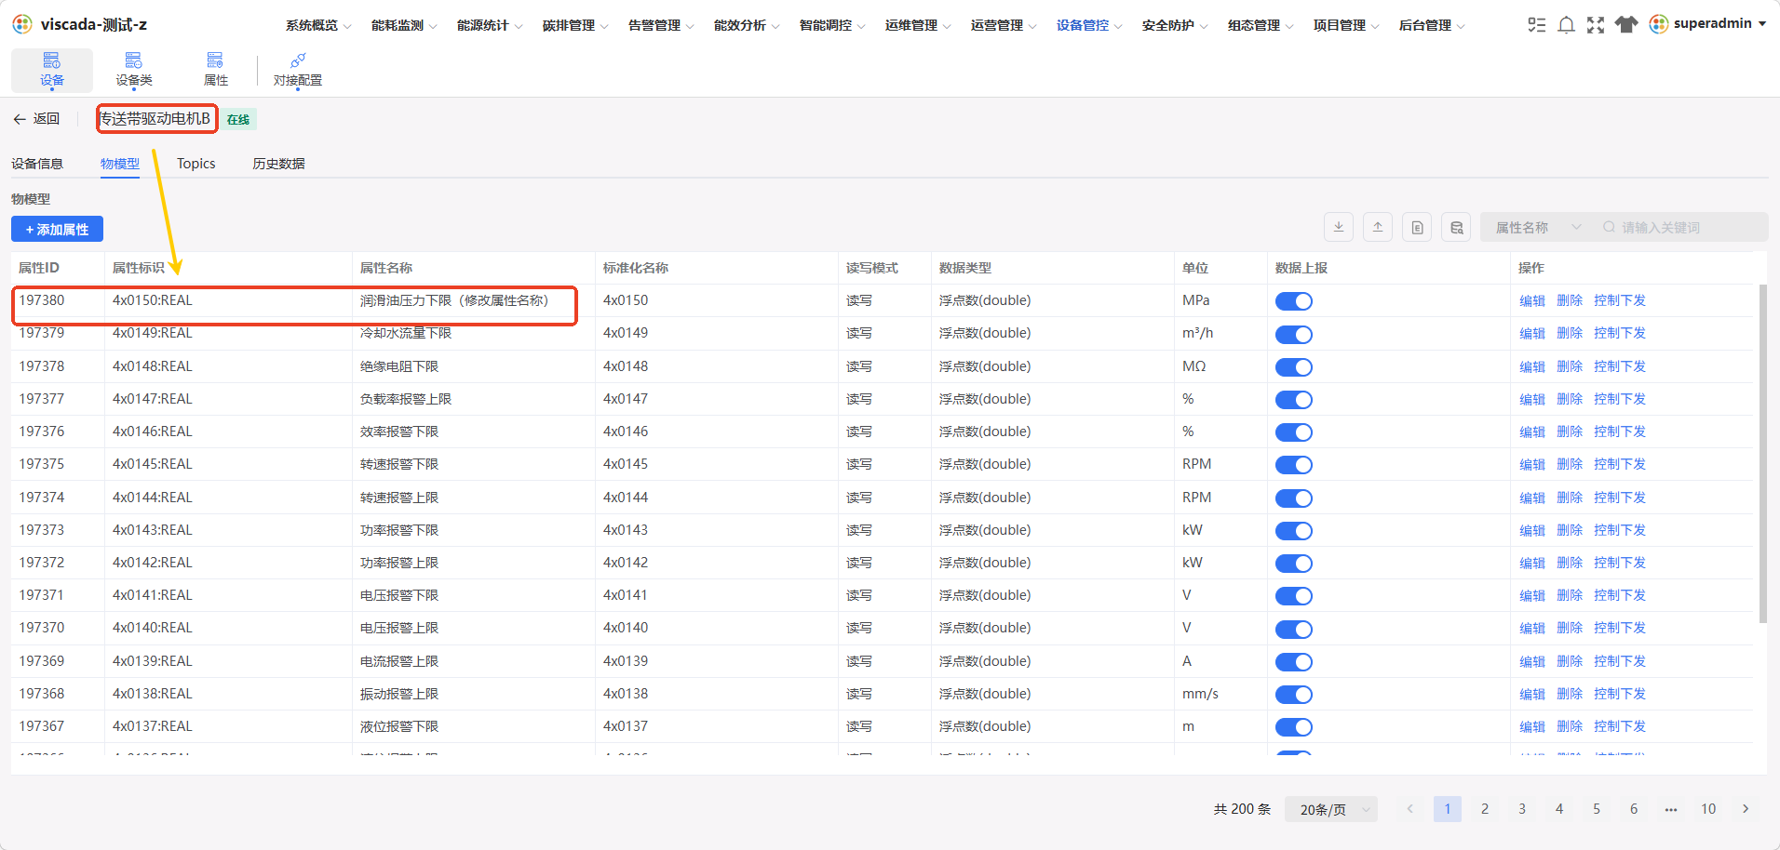The height and width of the screenshot is (850, 1780).
Task: Click 删除 for attribute 197379
Action: point(1569,333)
